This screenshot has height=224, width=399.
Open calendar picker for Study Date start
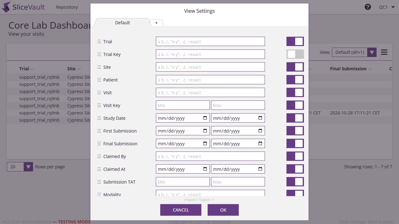(205, 118)
